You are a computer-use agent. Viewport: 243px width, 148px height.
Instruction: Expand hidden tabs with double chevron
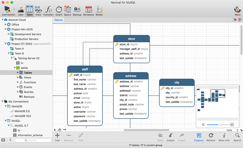(235, 20)
